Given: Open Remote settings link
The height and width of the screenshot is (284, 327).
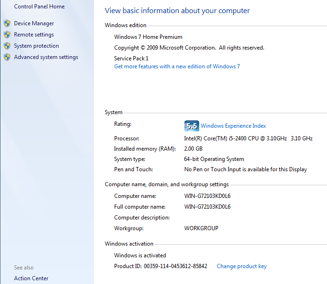Looking at the screenshot, I should click(x=34, y=35).
